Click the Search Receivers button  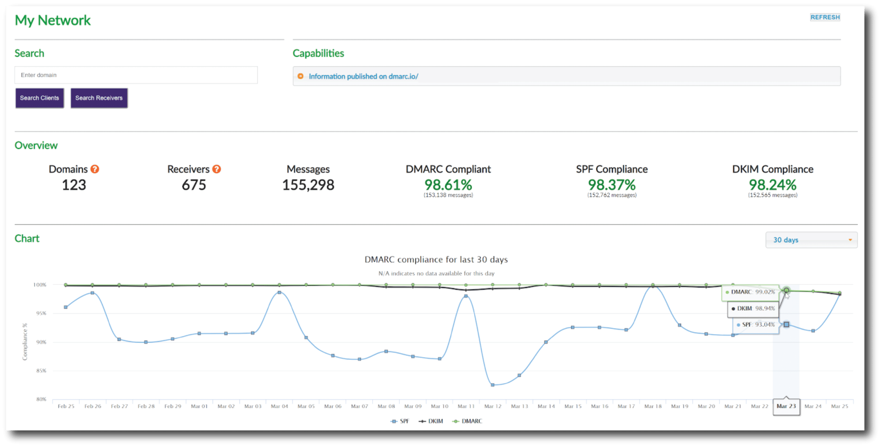click(x=99, y=98)
